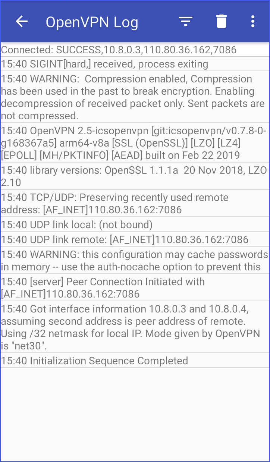Select the library versions OpenSSL entry
Image resolution: width=270 pixels, height=462 pixels.
pyautogui.click(x=132, y=176)
